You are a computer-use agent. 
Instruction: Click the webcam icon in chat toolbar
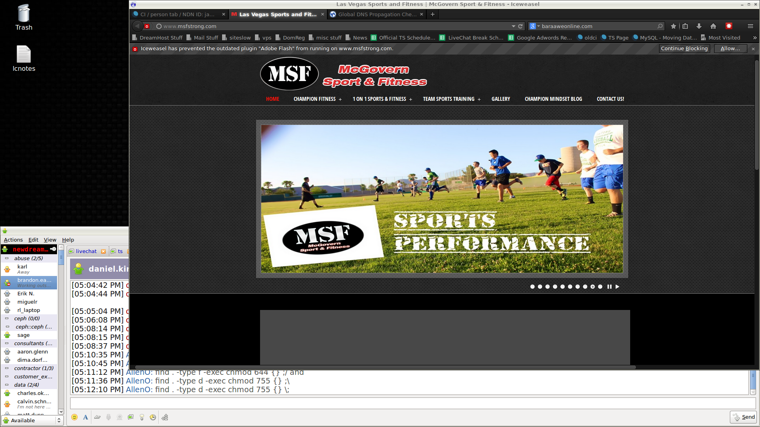120,417
